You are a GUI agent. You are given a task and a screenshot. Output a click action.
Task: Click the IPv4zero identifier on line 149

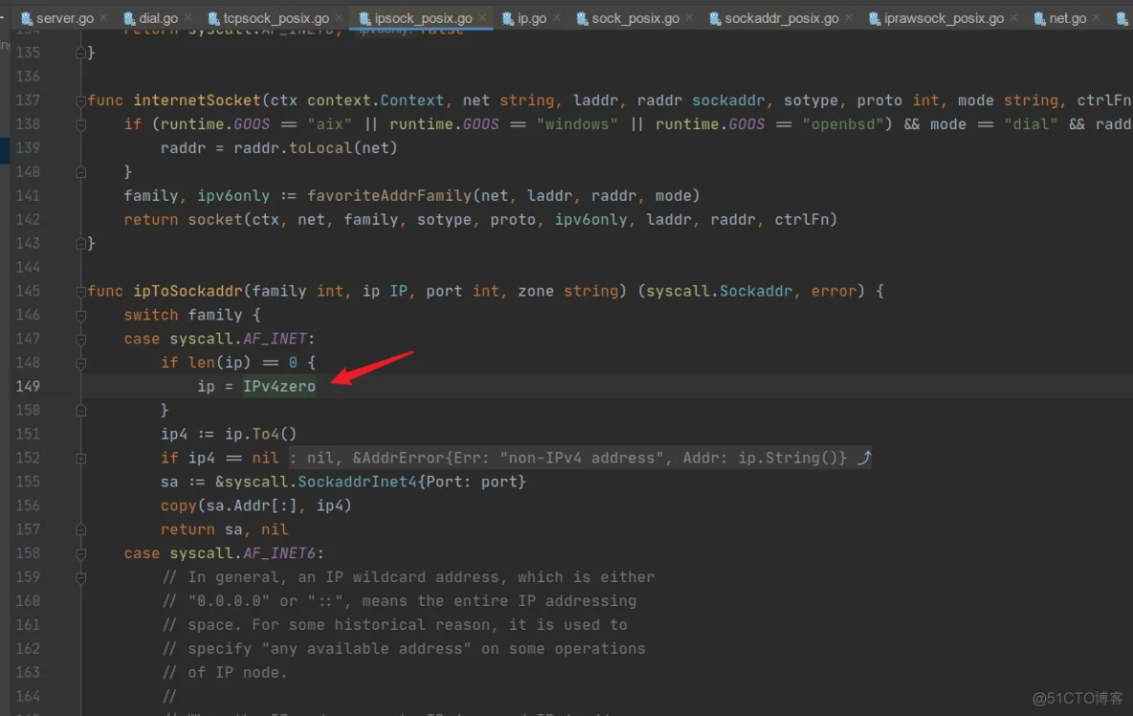pyautogui.click(x=278, y=387)
